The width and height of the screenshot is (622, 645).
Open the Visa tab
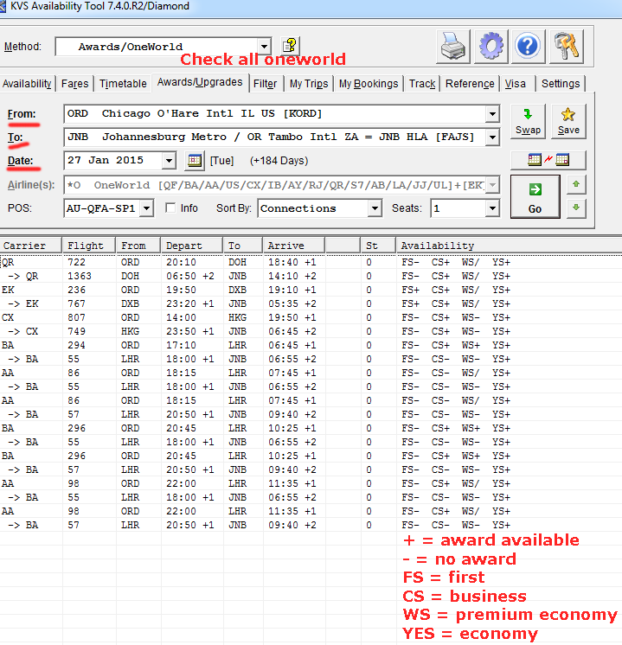(x=516, y=84)
